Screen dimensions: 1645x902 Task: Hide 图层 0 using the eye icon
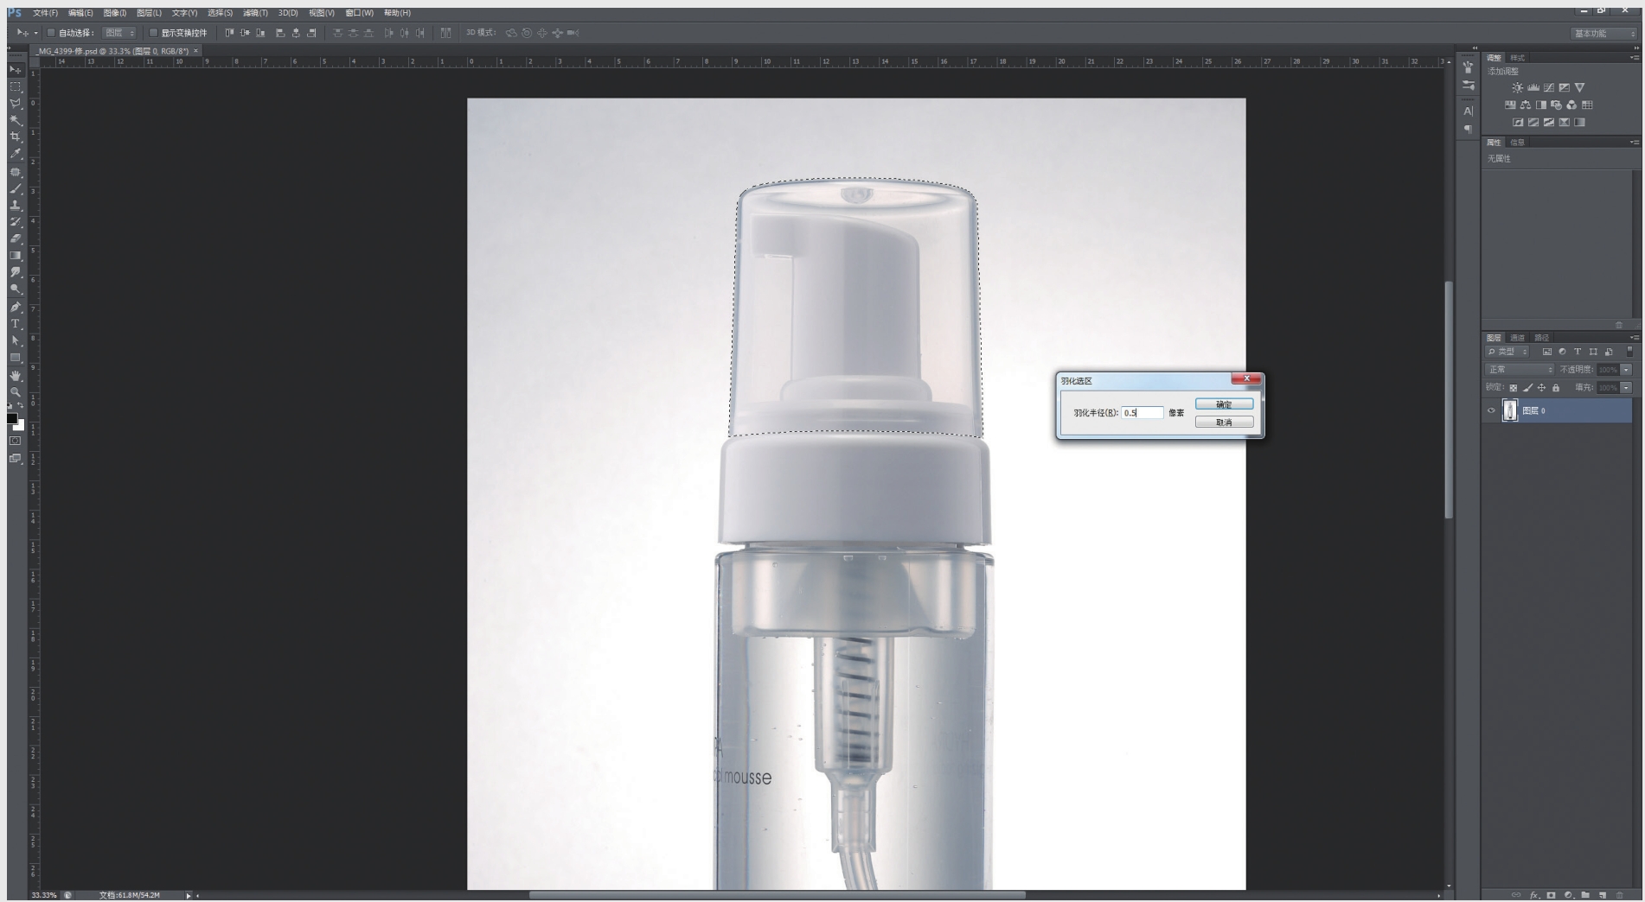(1491, 411)
